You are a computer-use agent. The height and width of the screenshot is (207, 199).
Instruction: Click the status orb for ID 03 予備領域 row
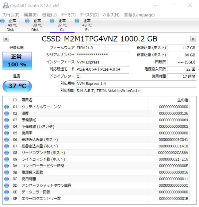(6, 120)
